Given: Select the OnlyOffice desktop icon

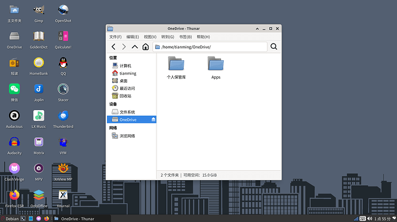Looking at the screenshot, I should [39, 198].
